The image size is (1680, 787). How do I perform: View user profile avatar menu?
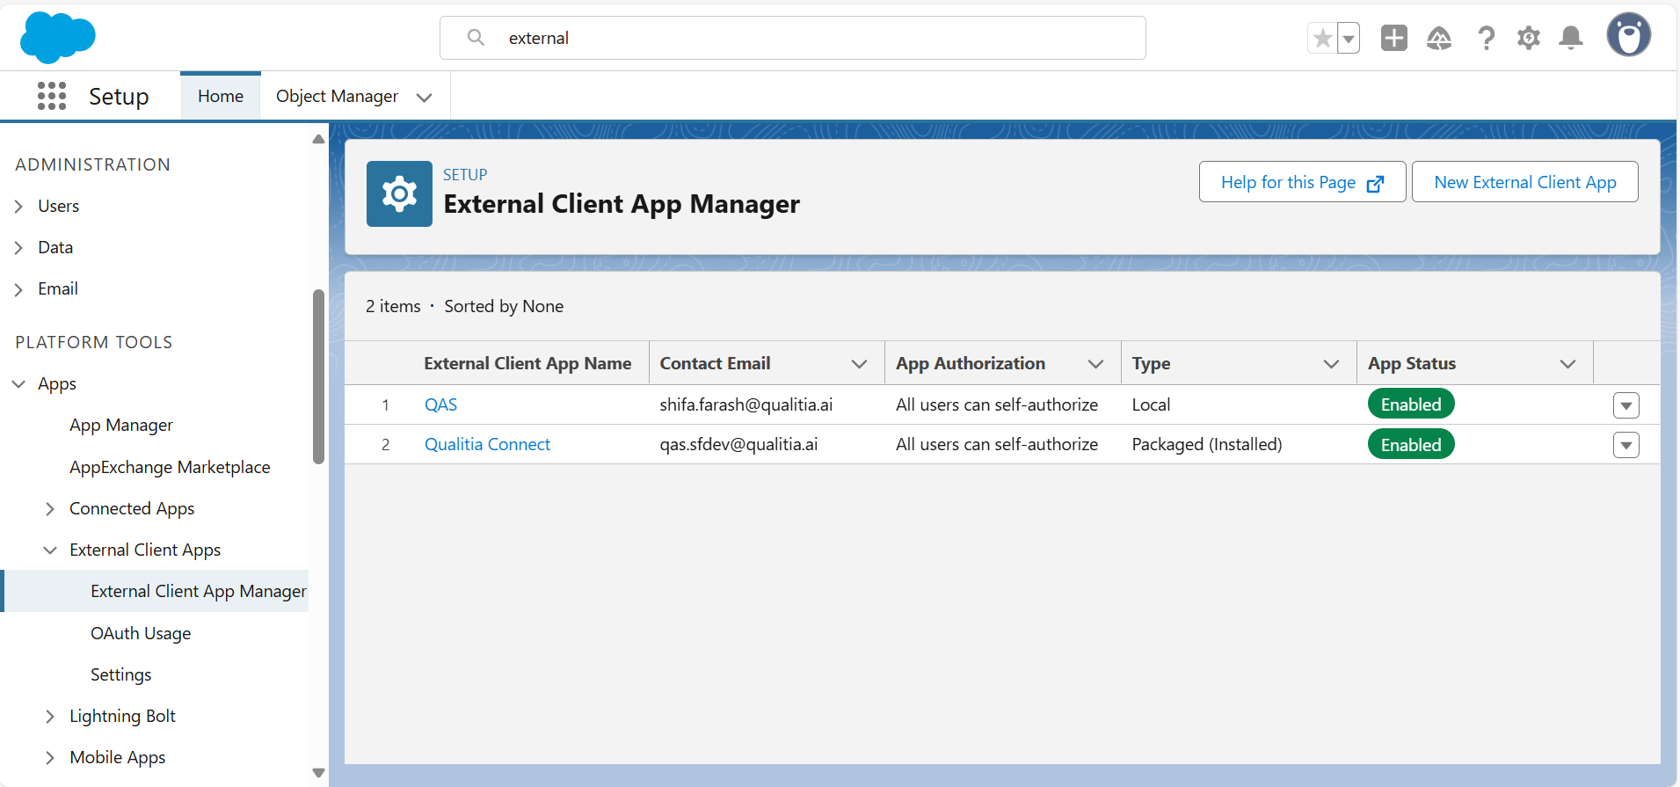1628,36
